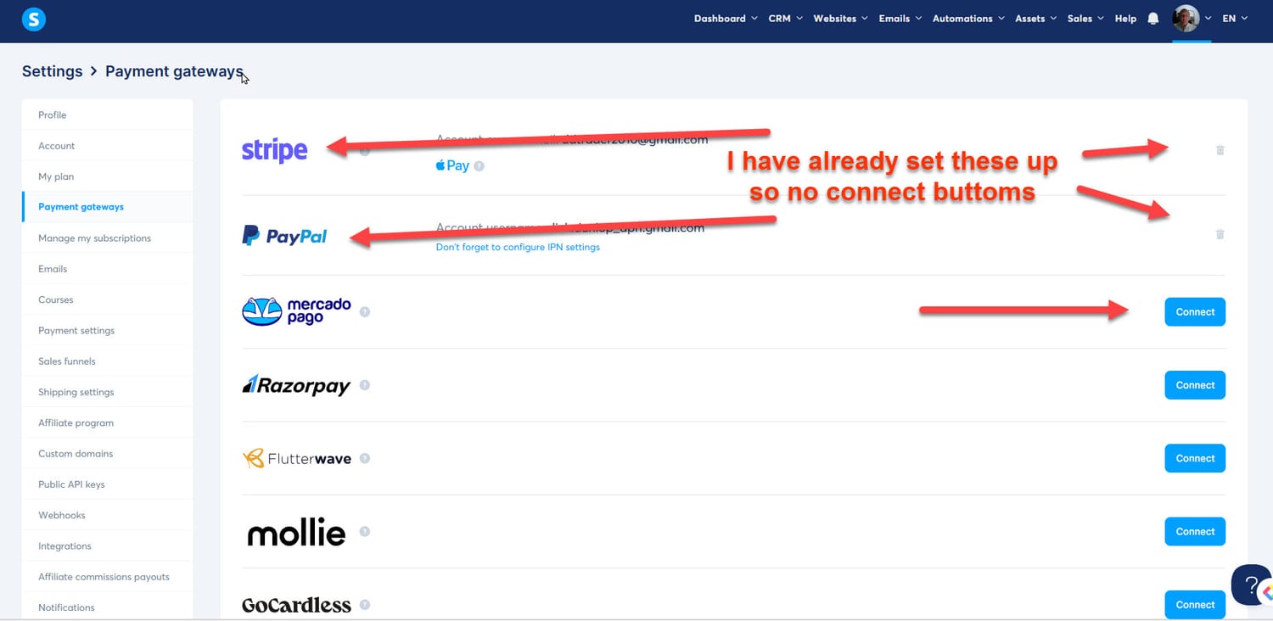Click the Mercado Pago logo
This screenshot has width=1273, height=621.
click(296, 311)
